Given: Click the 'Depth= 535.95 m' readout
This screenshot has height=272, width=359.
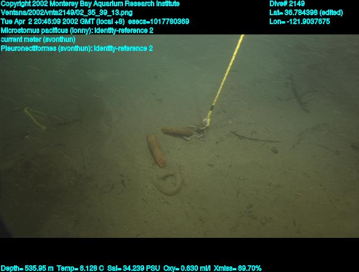Looking at the screenshot, I should coord(27,268).
